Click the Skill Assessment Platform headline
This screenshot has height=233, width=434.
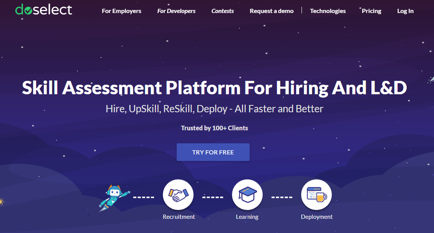pos(214,88)
